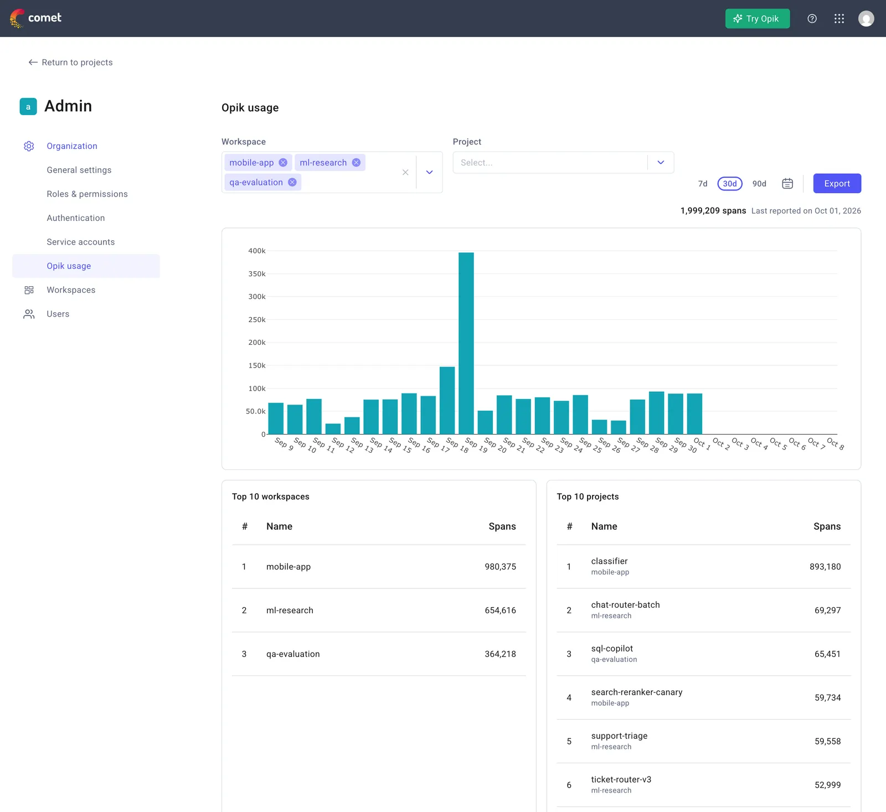The image size is (886, 812).
Task: Select the 90d time range
Action: (759, 184)
